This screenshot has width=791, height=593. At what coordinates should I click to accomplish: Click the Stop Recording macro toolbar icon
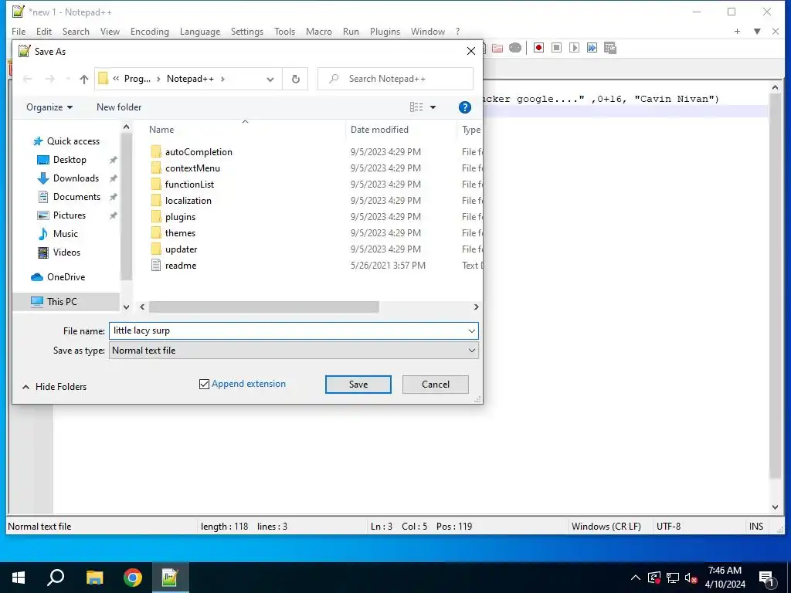coord(556,48)
